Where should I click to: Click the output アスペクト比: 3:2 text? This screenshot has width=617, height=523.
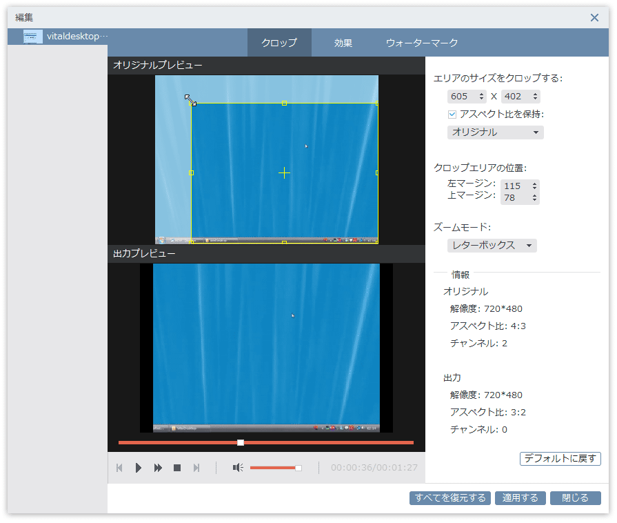[x=487, y=412]
